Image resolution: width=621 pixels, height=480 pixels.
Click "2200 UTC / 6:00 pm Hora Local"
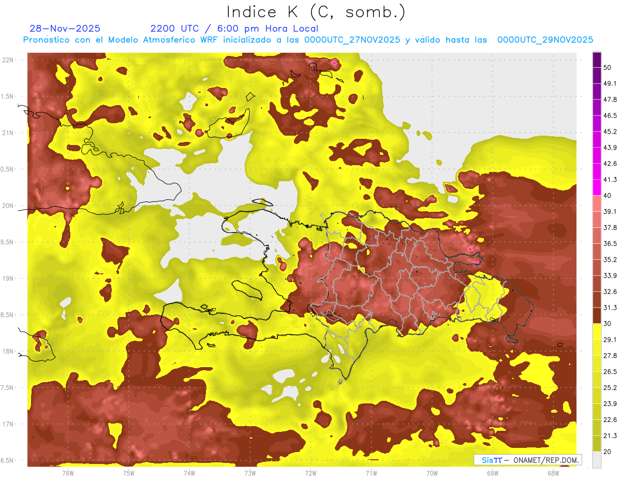coord(234,28)
